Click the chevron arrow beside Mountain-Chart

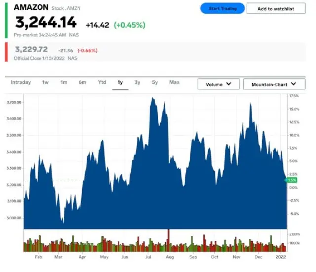click(294, 84)
